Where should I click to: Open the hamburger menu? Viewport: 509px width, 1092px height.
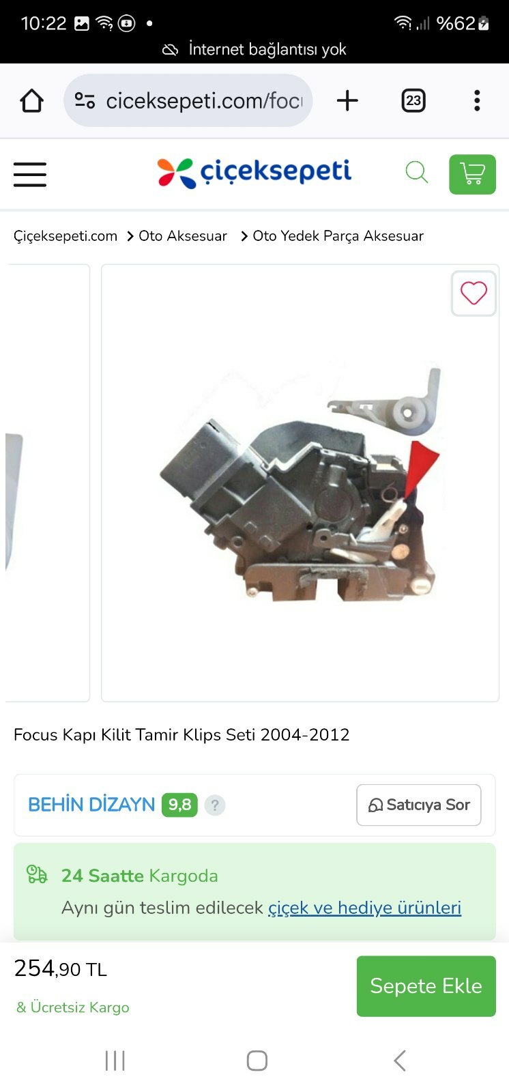pyautogui.click(x=30, y=175)
